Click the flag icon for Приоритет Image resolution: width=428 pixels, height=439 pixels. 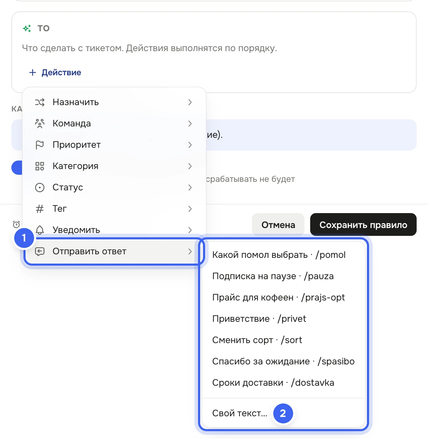pos(40,145)
